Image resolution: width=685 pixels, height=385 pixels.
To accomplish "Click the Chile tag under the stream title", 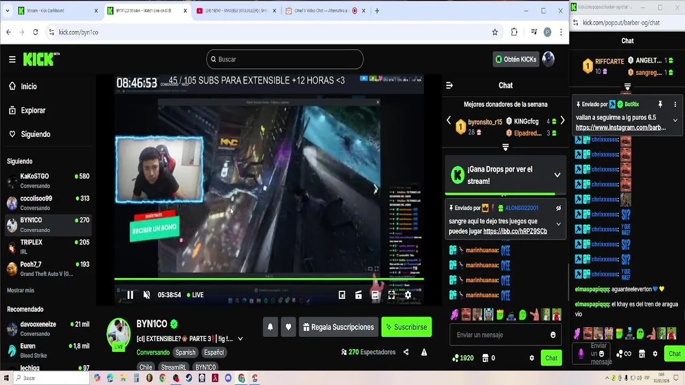I will pyautogui.click(x=146, y=367).
